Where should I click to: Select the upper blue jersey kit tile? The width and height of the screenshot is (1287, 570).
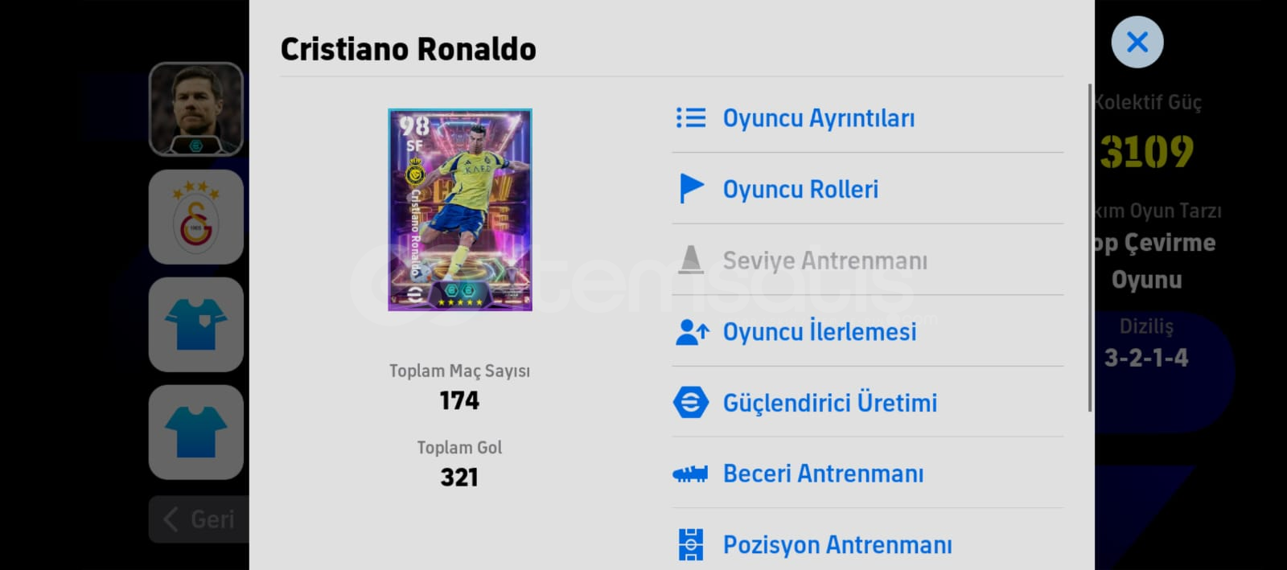tap(196, 325)
